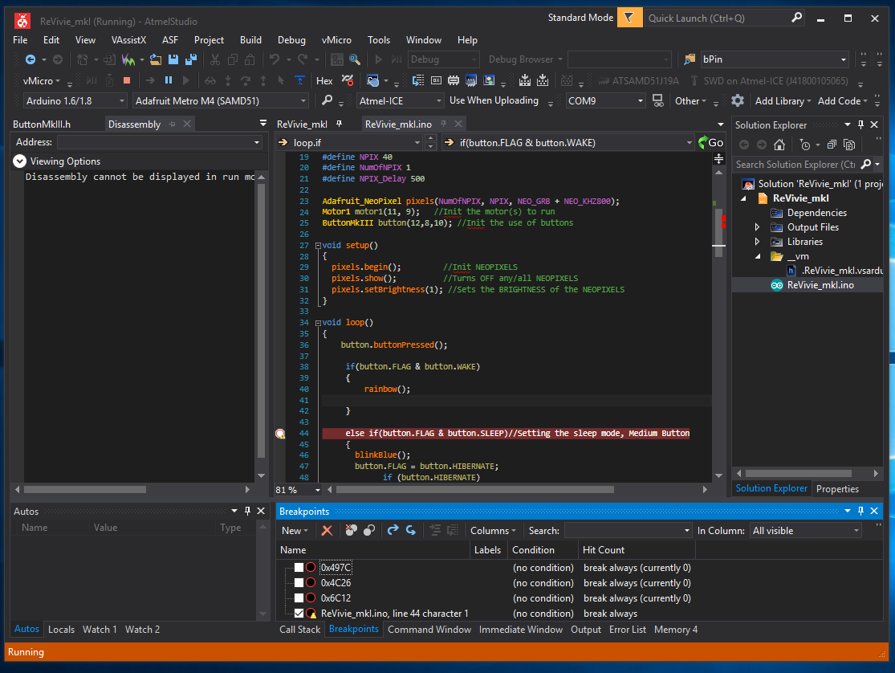The width and height of the screenshot is (895, 673).
Task: Click the Solution Explorer Home icon
Action: (x=779, y=145)
